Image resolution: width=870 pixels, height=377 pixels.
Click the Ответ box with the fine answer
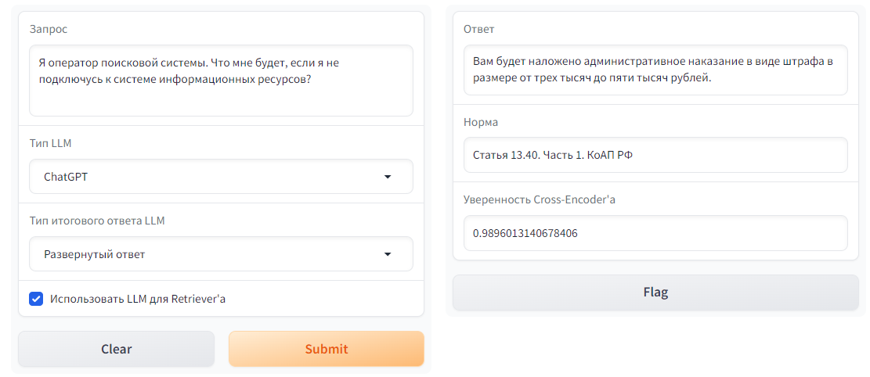click(x=655, y=70)
